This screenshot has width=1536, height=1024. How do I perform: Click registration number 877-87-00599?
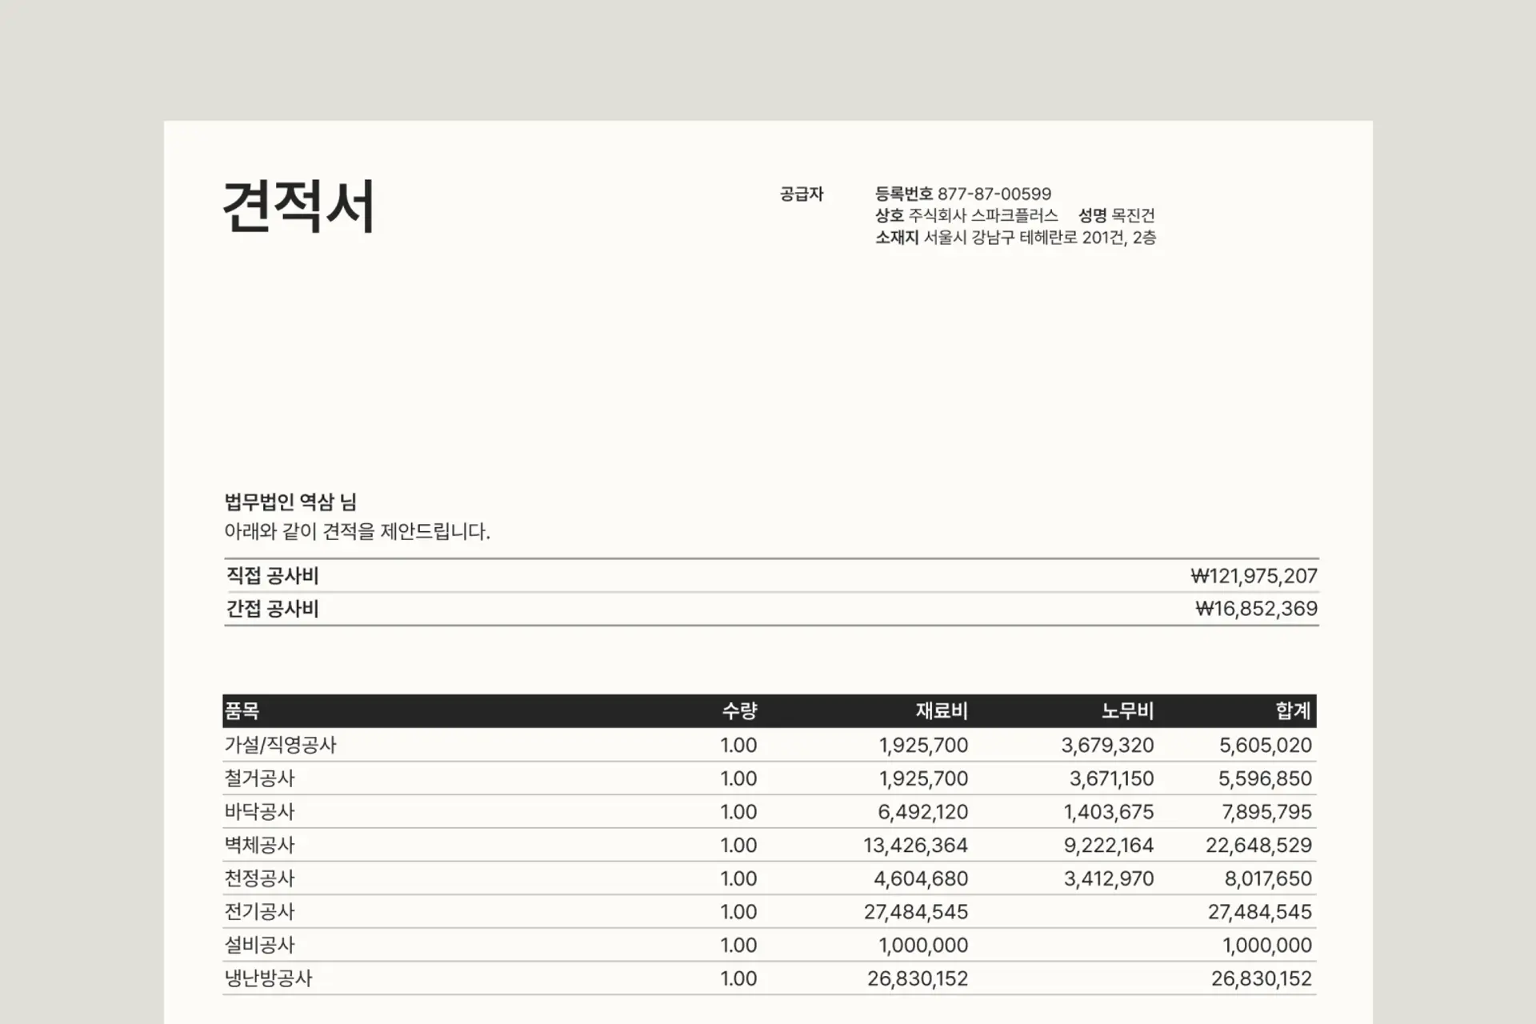click(994, 194)
